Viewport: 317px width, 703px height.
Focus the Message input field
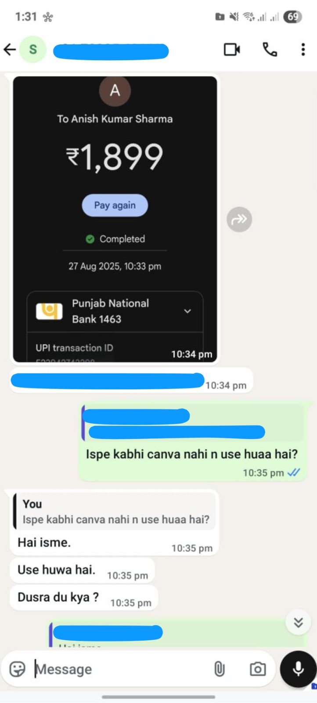click(x=119, y=669)
